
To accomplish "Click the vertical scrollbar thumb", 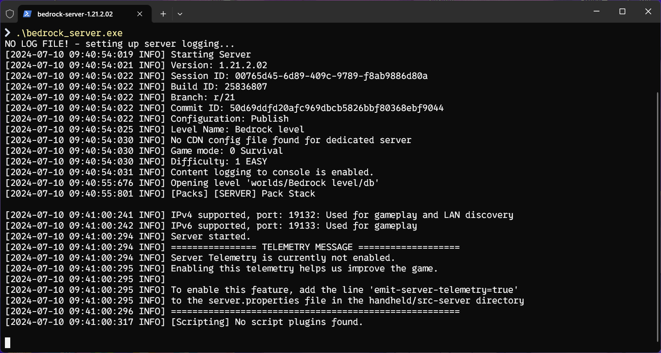I will 657,214.
